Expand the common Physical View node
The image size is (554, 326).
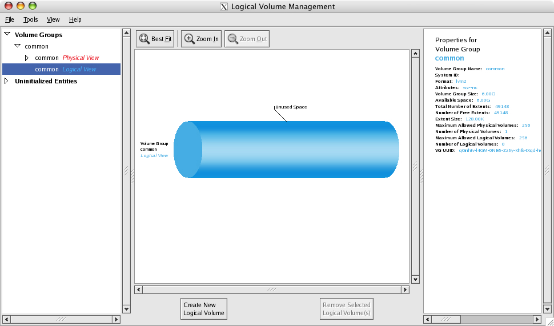coord(27,58)
